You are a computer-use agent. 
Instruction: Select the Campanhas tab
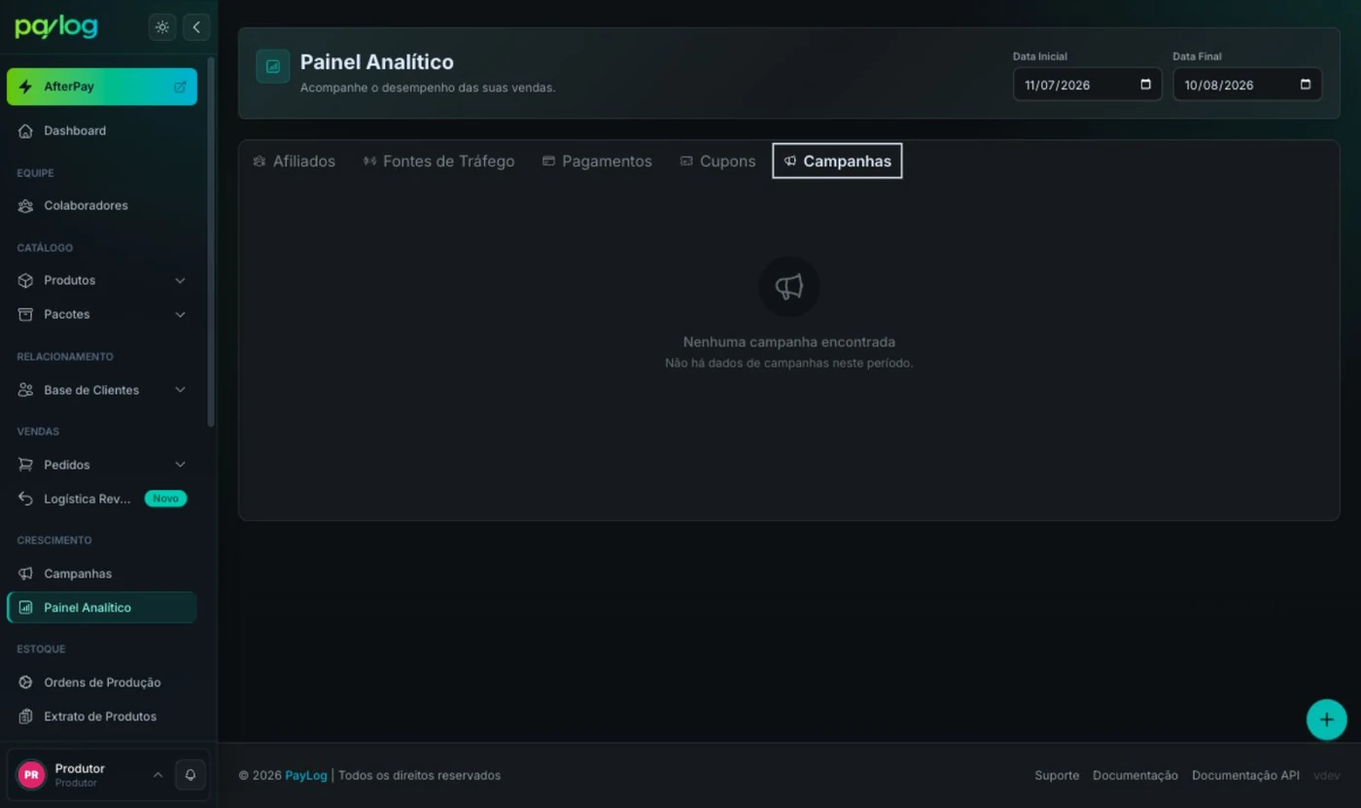pyautogui.click(x=837, y=161)
